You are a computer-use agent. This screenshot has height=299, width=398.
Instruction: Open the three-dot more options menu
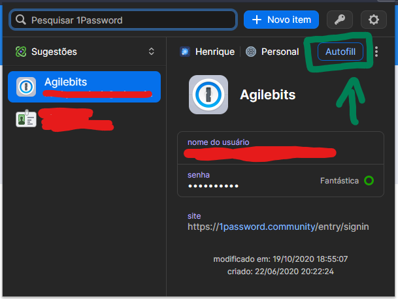point(376,52)
